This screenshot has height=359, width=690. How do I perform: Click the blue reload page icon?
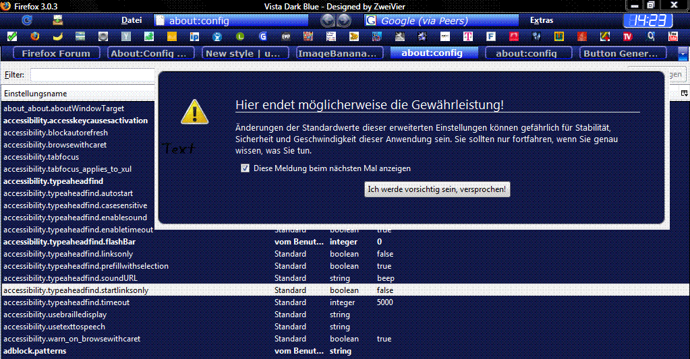coord(27,20)
